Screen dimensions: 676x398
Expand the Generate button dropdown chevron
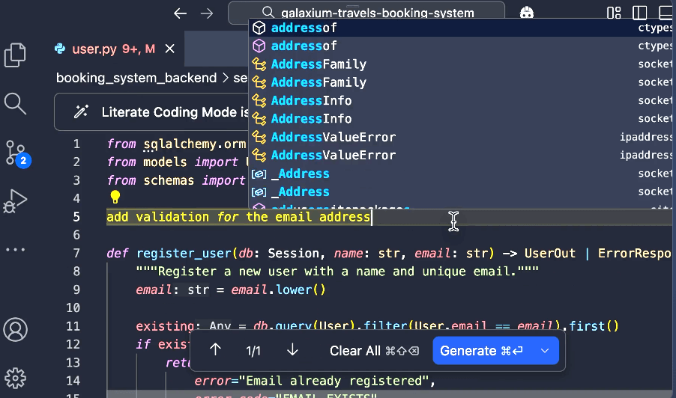(545, 351)
